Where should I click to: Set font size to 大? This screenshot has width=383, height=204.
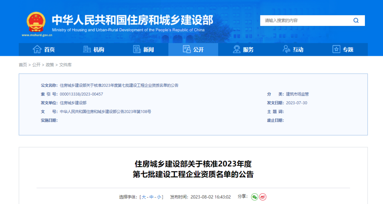(144, 197)
